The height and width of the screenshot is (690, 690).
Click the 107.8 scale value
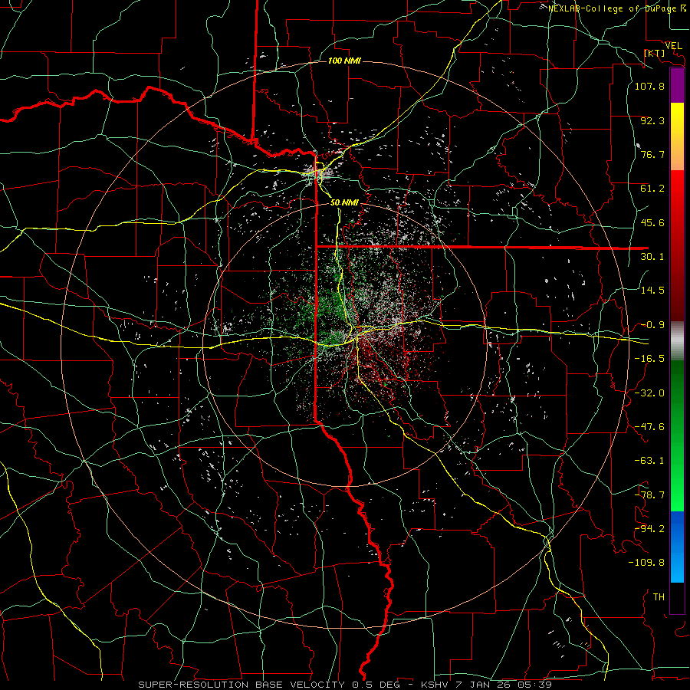coord(649,86)
